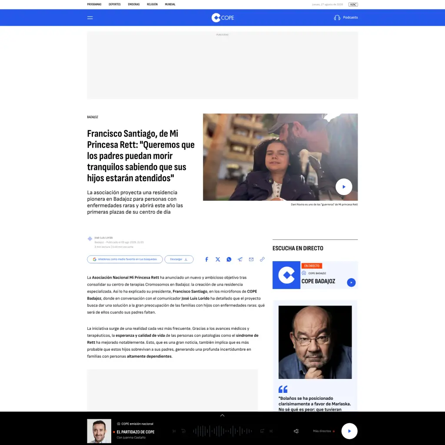Click author José Luis Lorido
445x445 pixels.
(103, 238)
